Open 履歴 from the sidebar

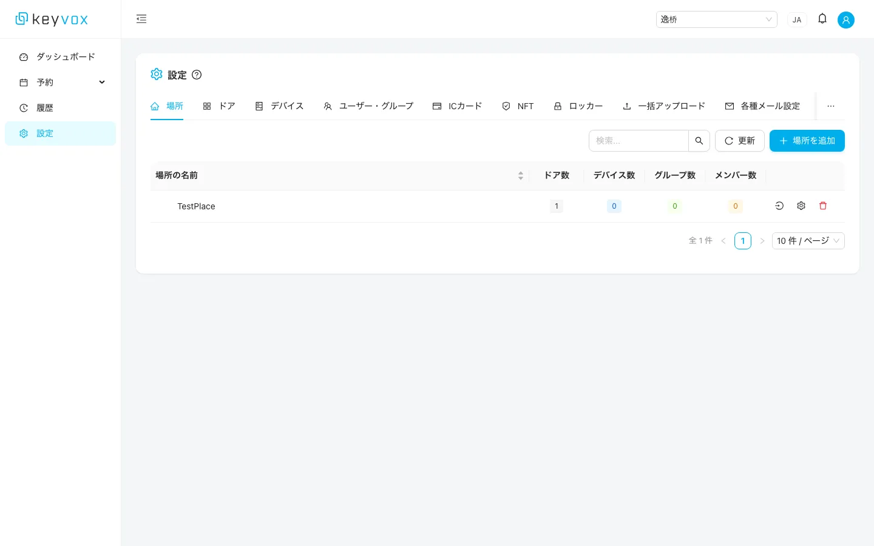pyautogui.click(x=45, y=107)
